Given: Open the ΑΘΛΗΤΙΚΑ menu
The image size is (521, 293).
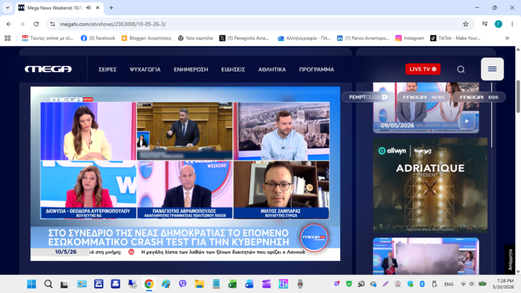Looking at the screenshot, I should (x=272, y=69).
